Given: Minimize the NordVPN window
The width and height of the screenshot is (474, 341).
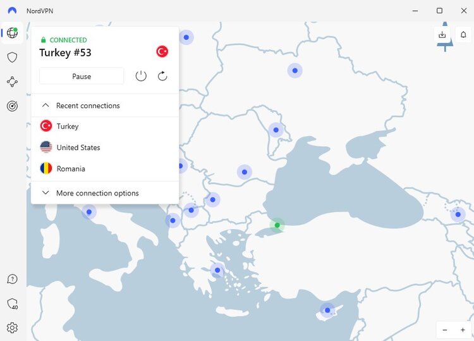Looking at the screenshot, I should point(415,11).
